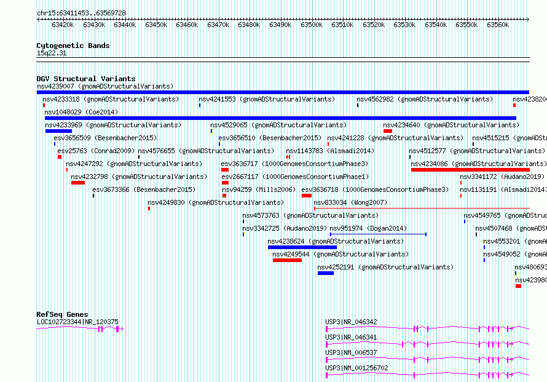Click nsv4233318 gnomAD variant label
This screenshot has height=382, width=547.
coord(111,99)
